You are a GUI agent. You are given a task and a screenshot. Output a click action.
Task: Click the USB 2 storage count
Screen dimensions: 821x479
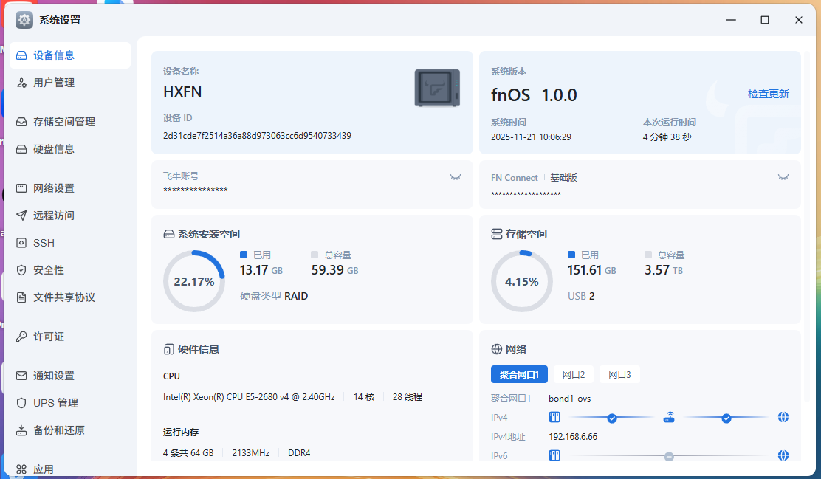click(x=581, y=296)
